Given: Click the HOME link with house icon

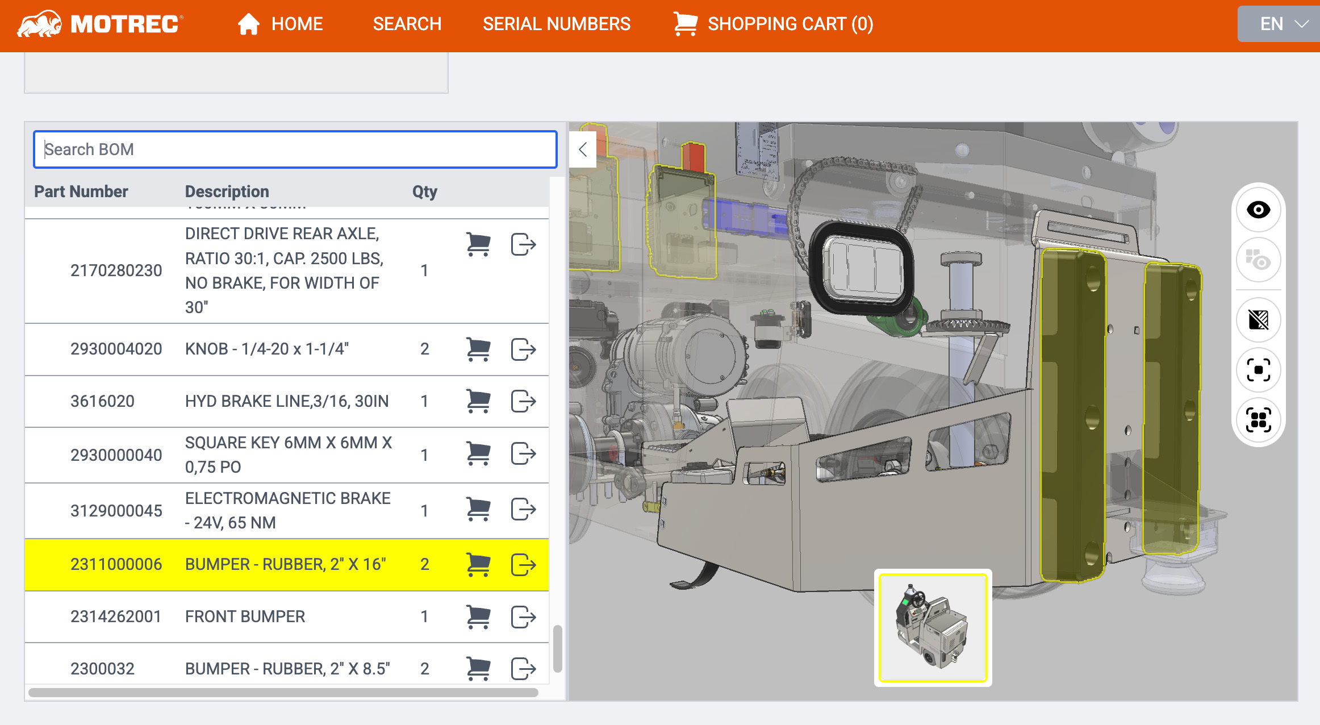Looking at the screenshot, I should click(281, 24).
